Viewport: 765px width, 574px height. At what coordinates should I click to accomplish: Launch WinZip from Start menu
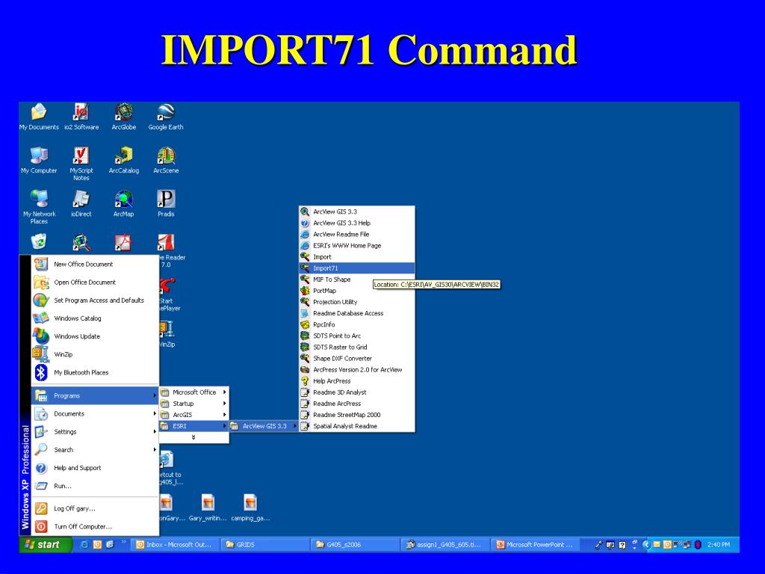(x=95, y=354)
